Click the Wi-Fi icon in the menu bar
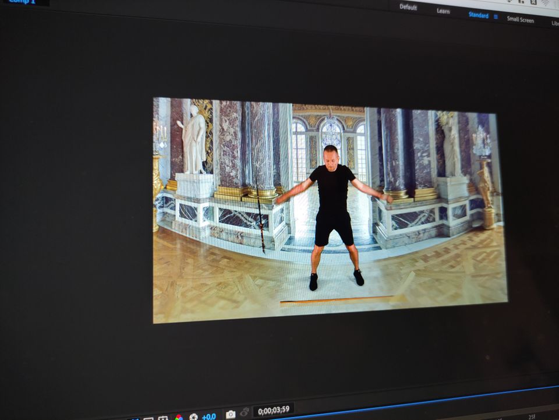Viewport: 559px width, 420px height. (x=545, y=3)
